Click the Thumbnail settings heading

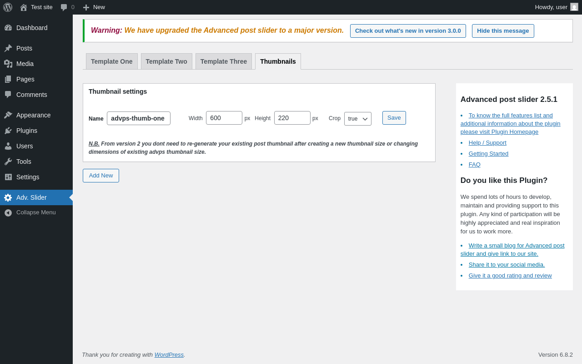118,91
